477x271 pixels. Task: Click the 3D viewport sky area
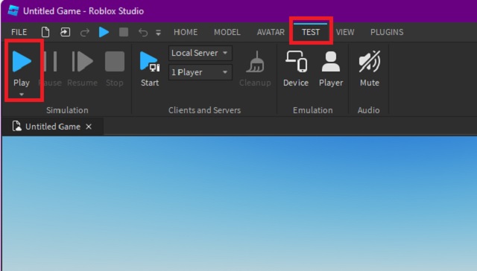point(239,203)
